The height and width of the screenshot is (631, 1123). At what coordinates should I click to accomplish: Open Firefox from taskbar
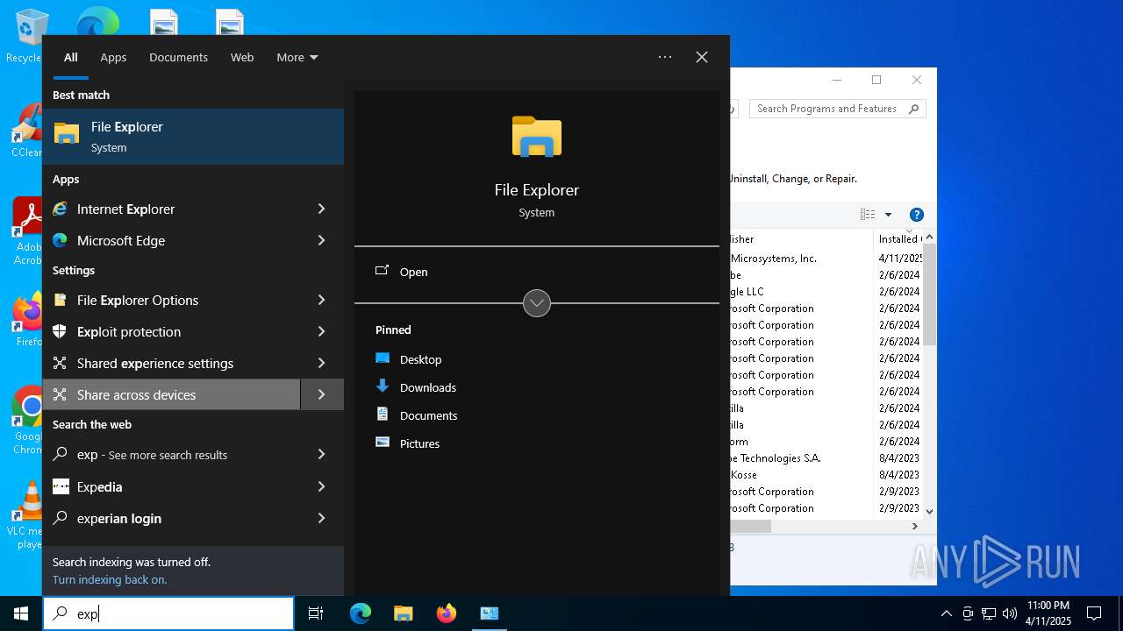[446, 613]
